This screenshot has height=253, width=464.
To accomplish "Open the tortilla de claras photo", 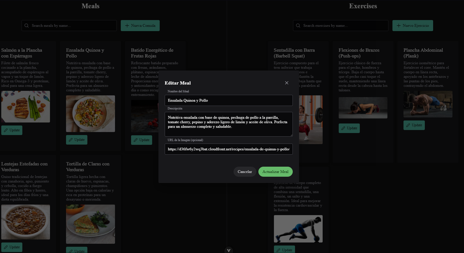I will pos(90,224).
